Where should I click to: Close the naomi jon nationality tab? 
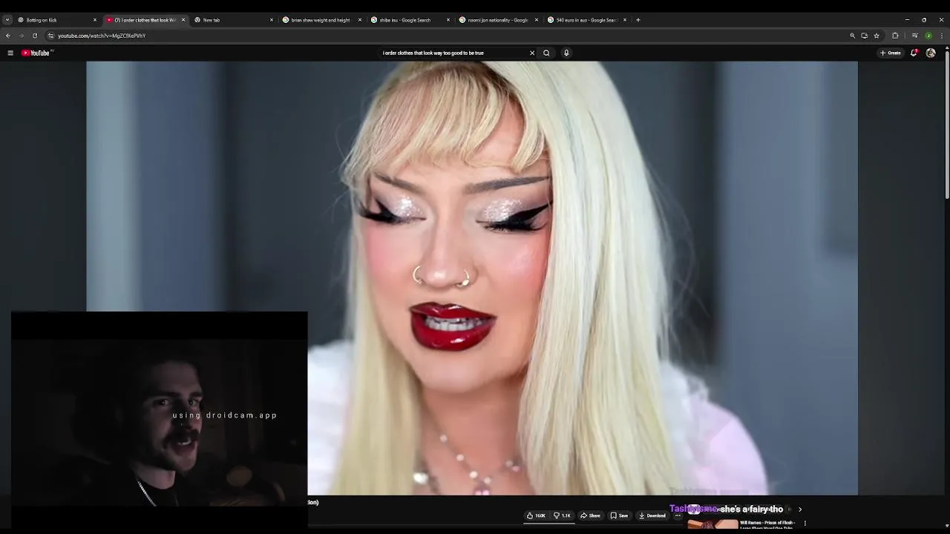[x=537, y=20]
